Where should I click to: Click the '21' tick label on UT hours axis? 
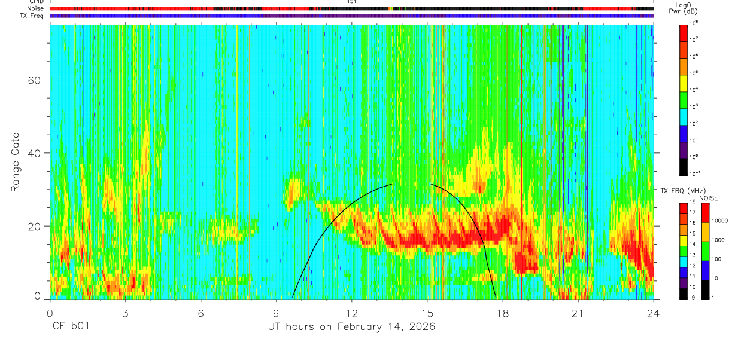[x=578, y=314]
